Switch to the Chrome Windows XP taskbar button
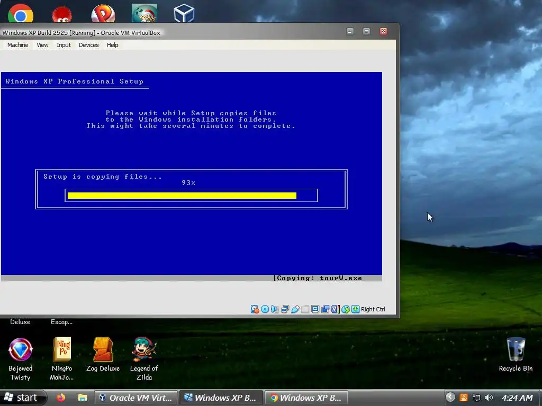This screenshot has height=406, width=542. [306, 398]
